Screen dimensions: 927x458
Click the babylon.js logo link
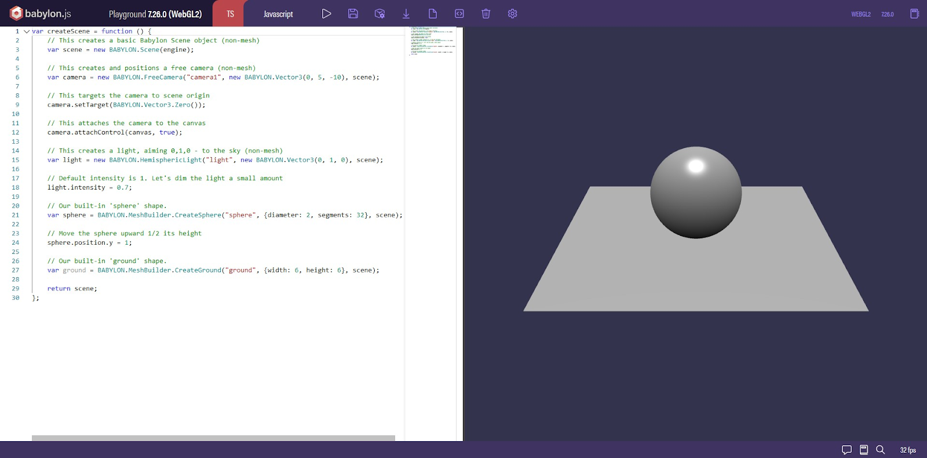pos(41,13)
